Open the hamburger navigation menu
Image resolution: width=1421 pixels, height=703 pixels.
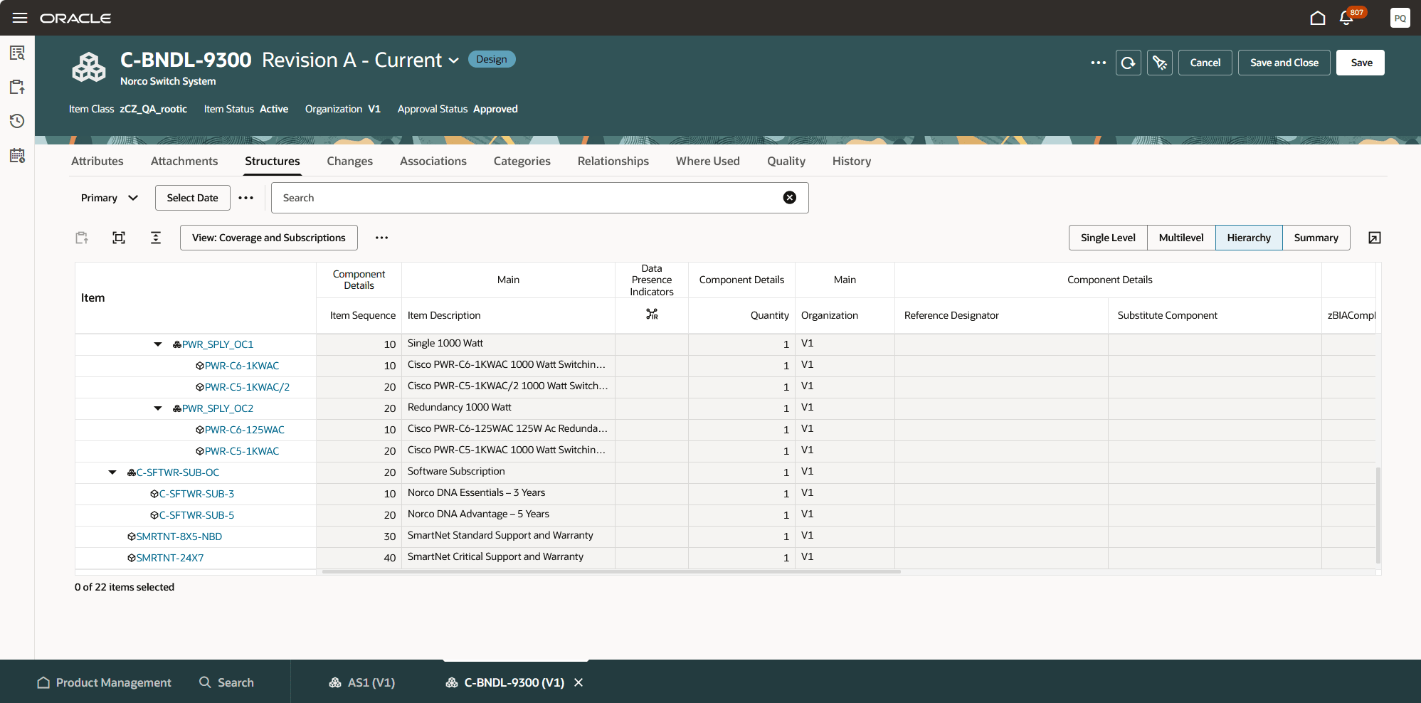(20, 18)
